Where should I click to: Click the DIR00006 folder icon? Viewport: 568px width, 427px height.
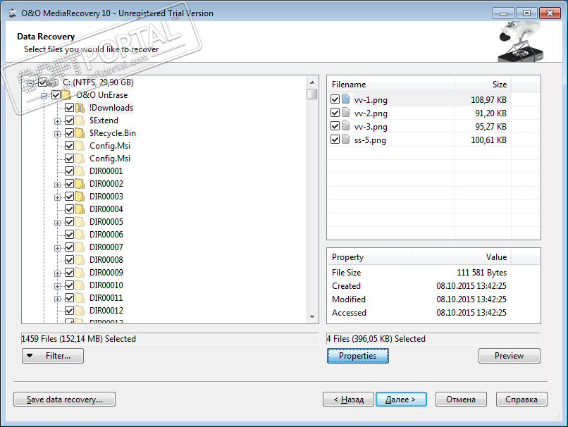point(80,235)
